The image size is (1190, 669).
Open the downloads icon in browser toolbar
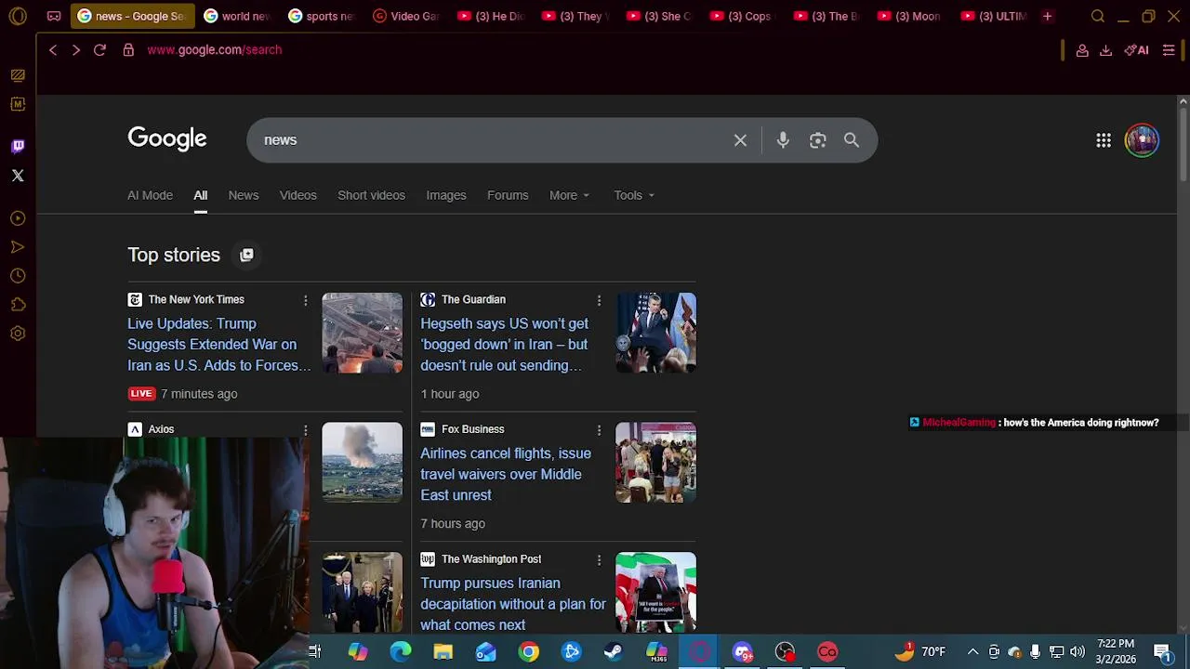click(x=1105, y=50)
